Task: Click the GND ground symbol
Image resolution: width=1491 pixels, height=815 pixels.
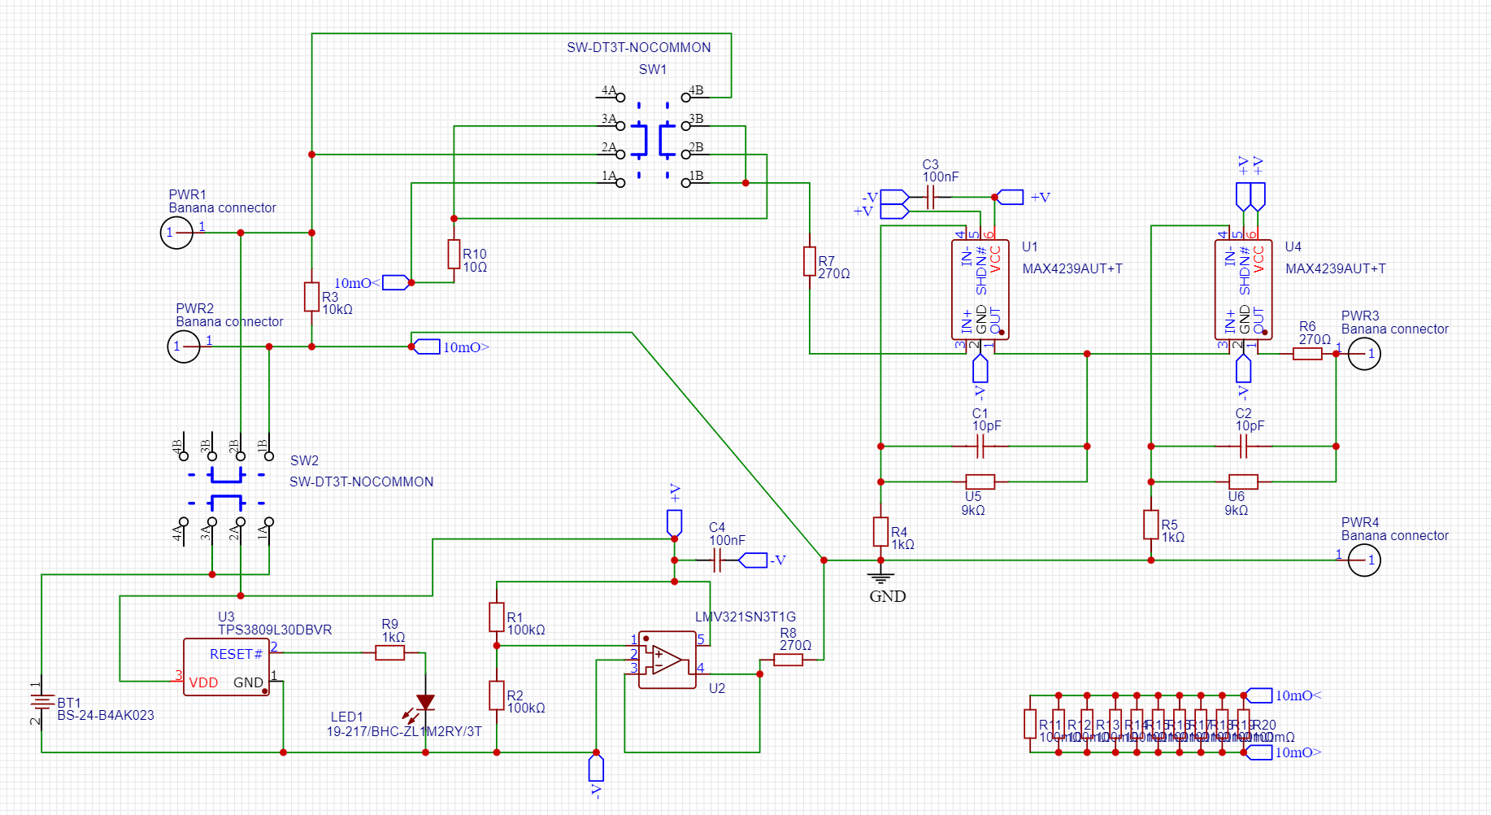Action: pos(880,577)
